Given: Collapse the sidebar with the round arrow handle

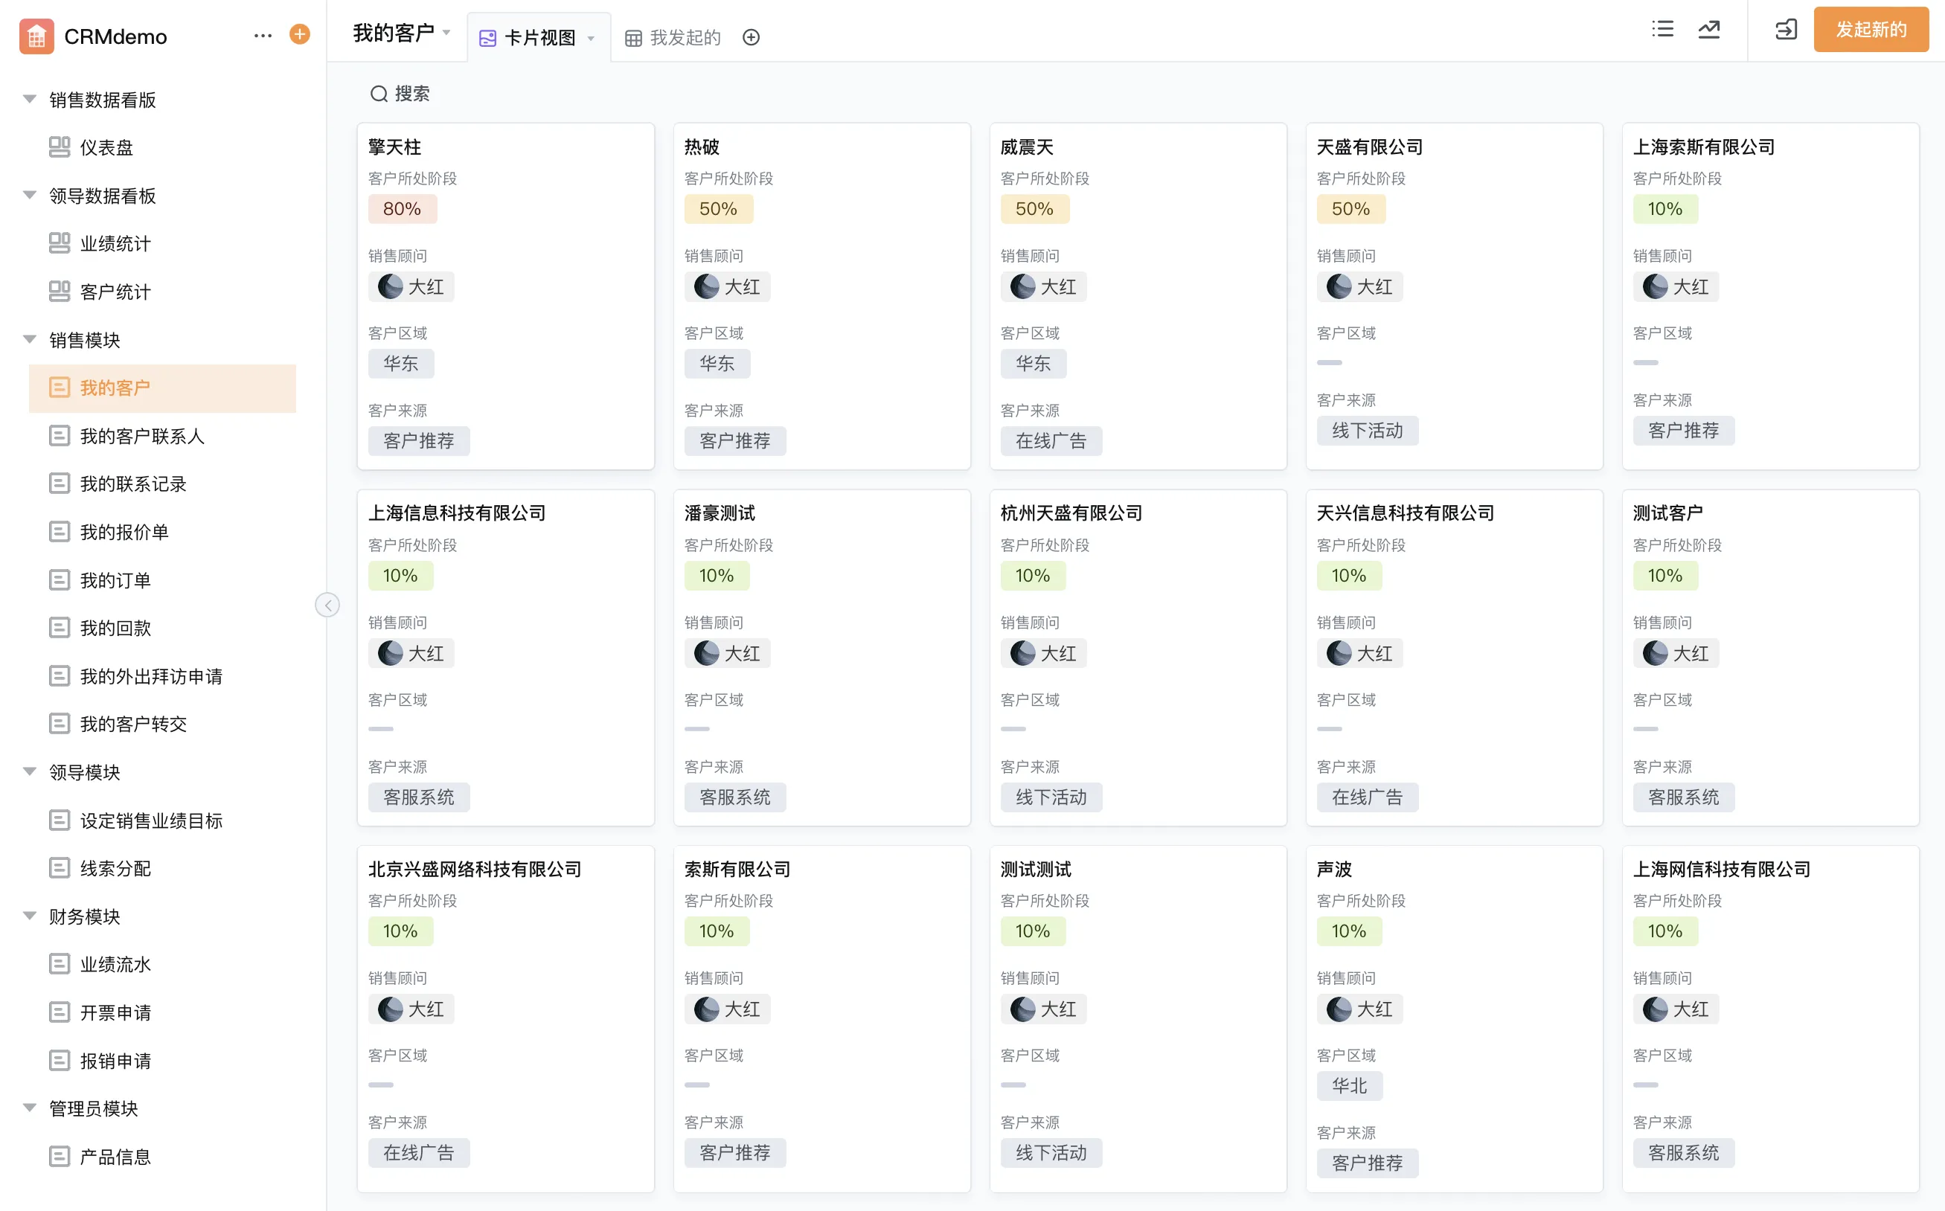Looking at the screenshot, I should coord(327,605).
